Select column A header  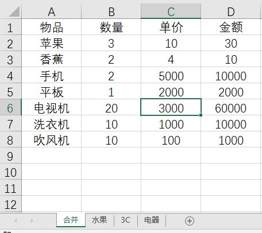pos(52,11)
